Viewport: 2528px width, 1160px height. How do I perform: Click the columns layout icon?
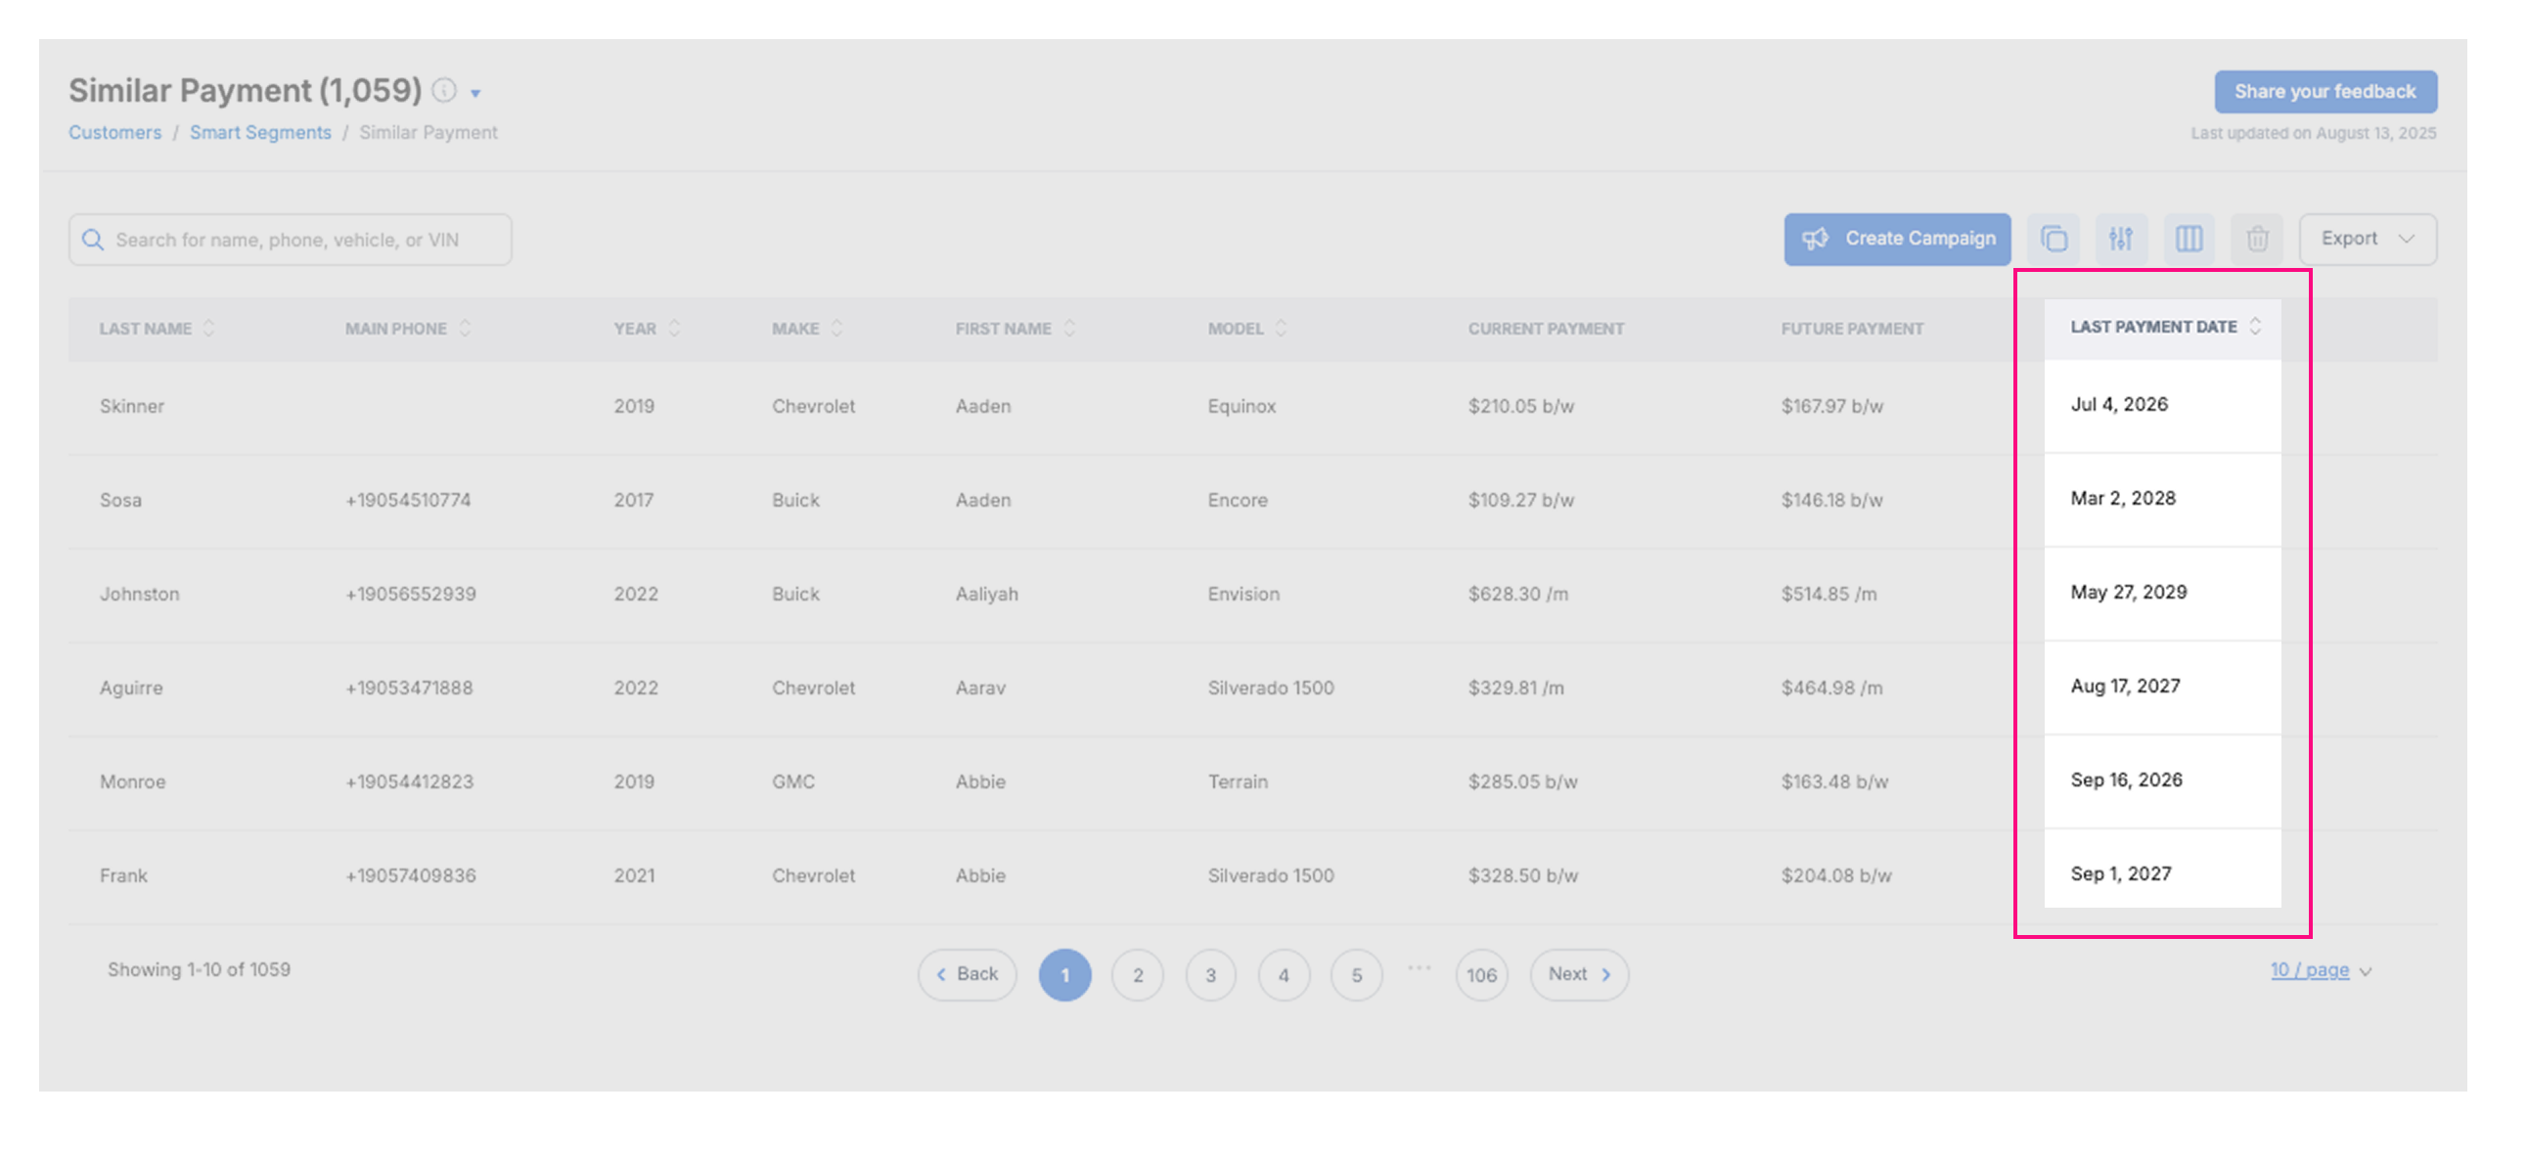(2189, 239)
